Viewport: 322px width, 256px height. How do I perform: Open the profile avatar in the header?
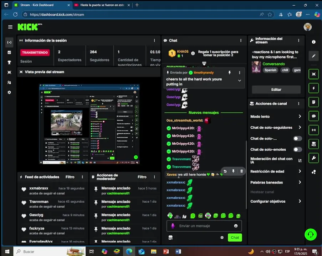[307, 27]
